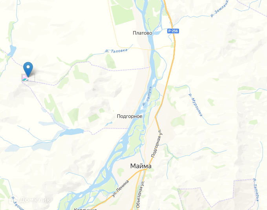Click the Р-256 highway shield badge

point(173,31)
